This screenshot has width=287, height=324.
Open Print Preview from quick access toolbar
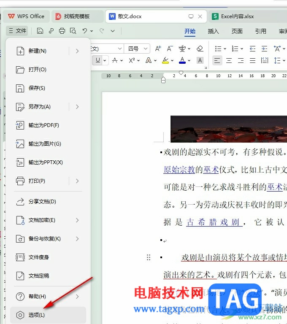73,31
